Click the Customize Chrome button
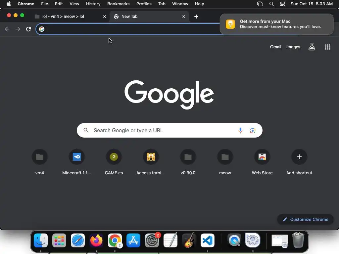 pyautogui.click(x=306, y=220)
